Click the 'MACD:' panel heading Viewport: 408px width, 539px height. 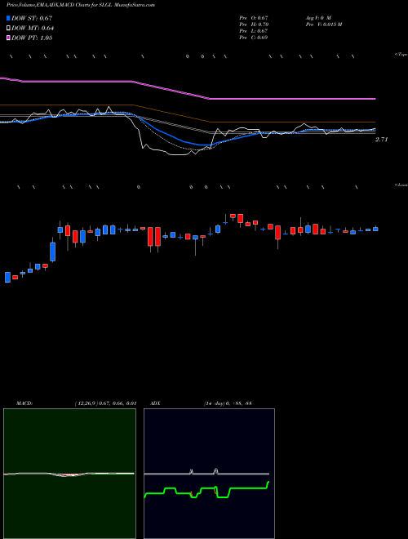pyautogui.click(x=24, y=403)
